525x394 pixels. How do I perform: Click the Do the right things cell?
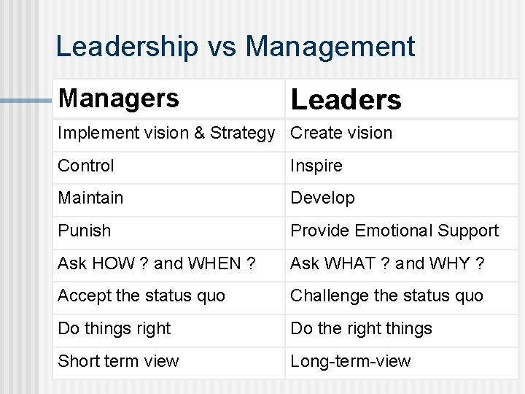point(361,328)
